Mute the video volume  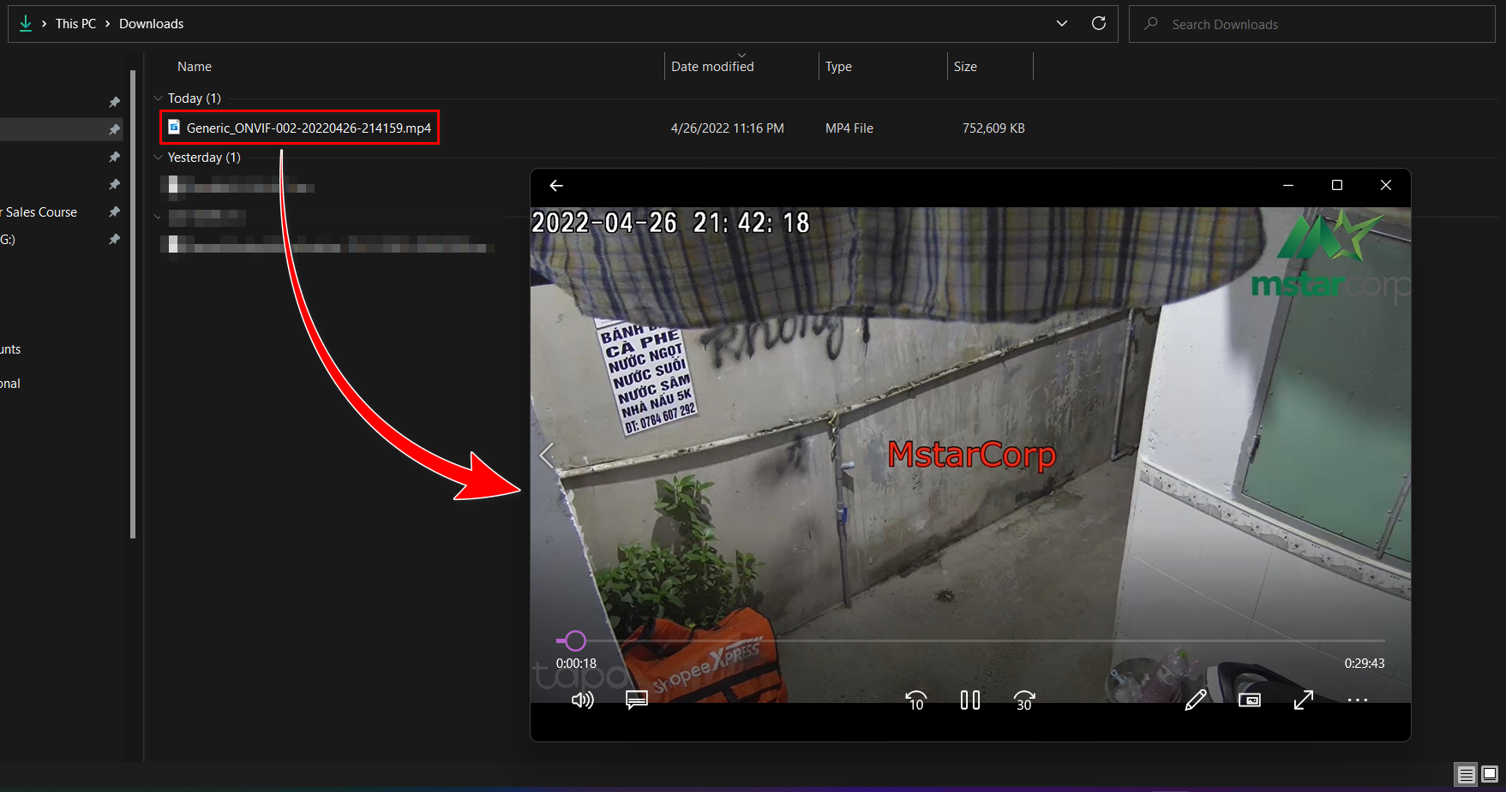(582, 700)
